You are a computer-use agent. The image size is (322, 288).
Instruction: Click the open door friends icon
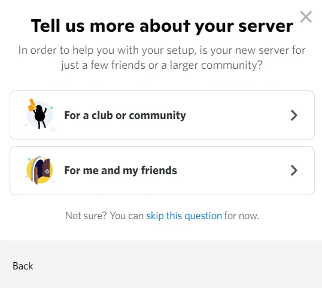click(40, 170)
